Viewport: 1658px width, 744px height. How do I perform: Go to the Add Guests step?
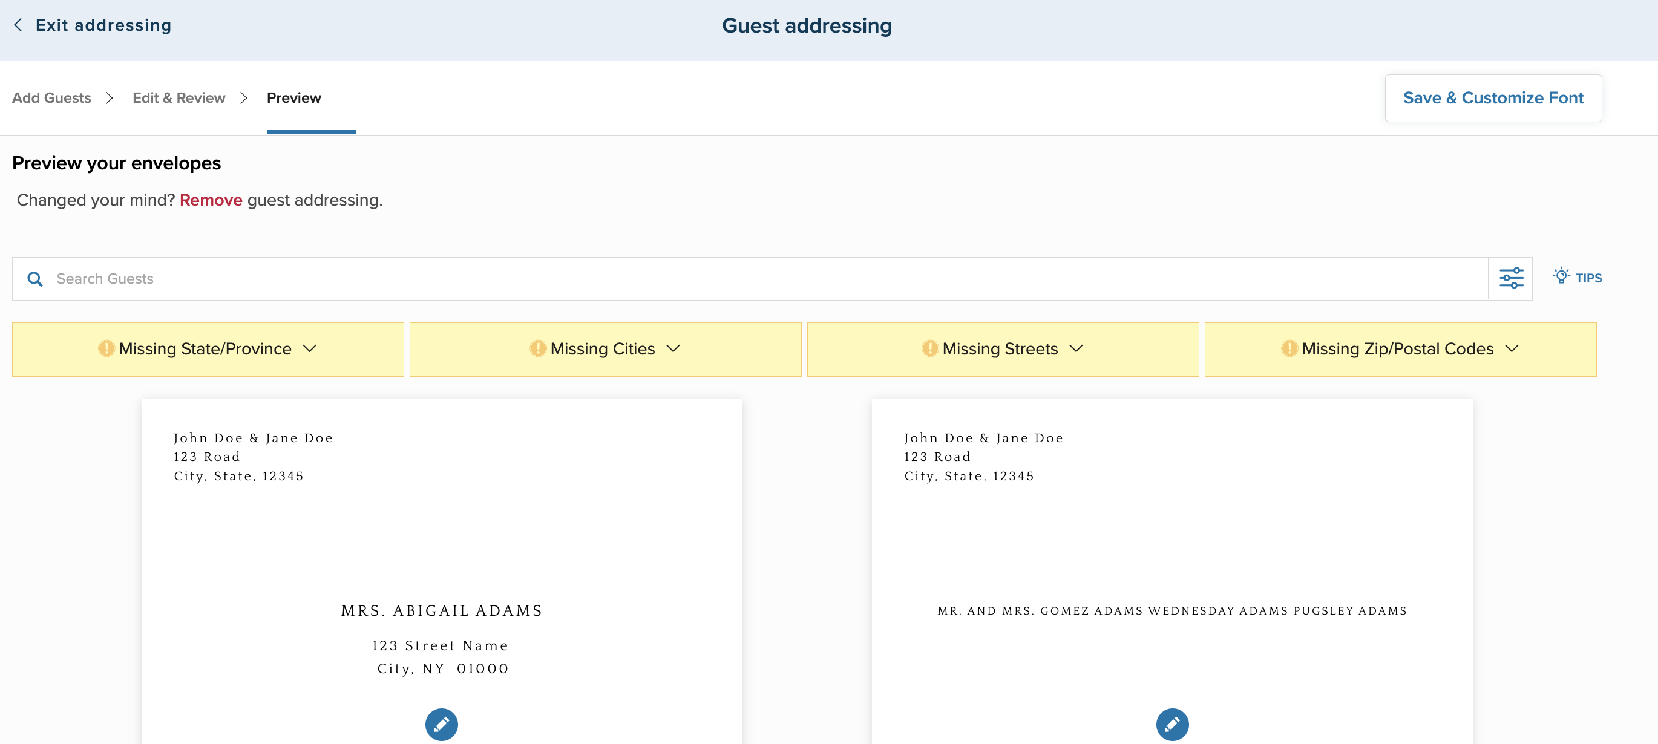pos(51,98)
